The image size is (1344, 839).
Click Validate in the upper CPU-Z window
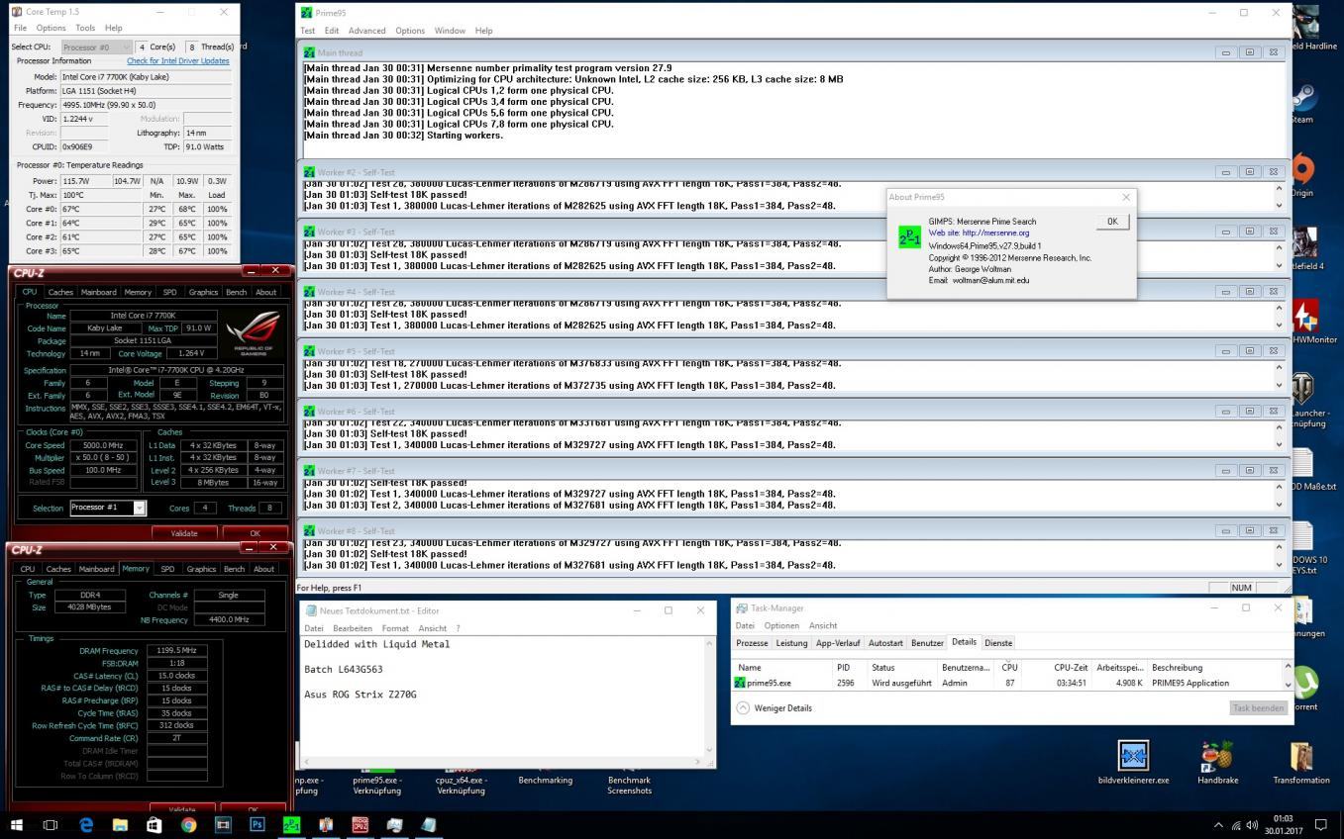(184, 533)
